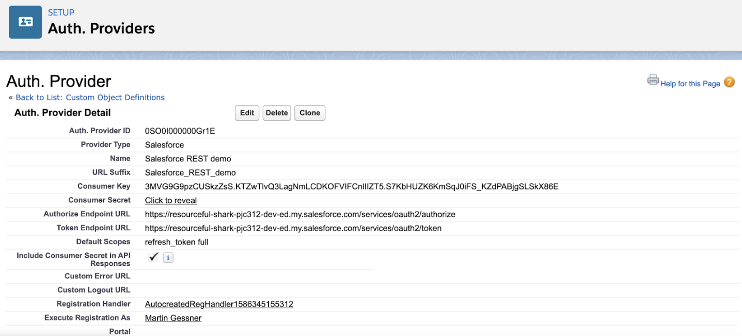Click the Auth. Providers setup badge icon

coord(25,22)
